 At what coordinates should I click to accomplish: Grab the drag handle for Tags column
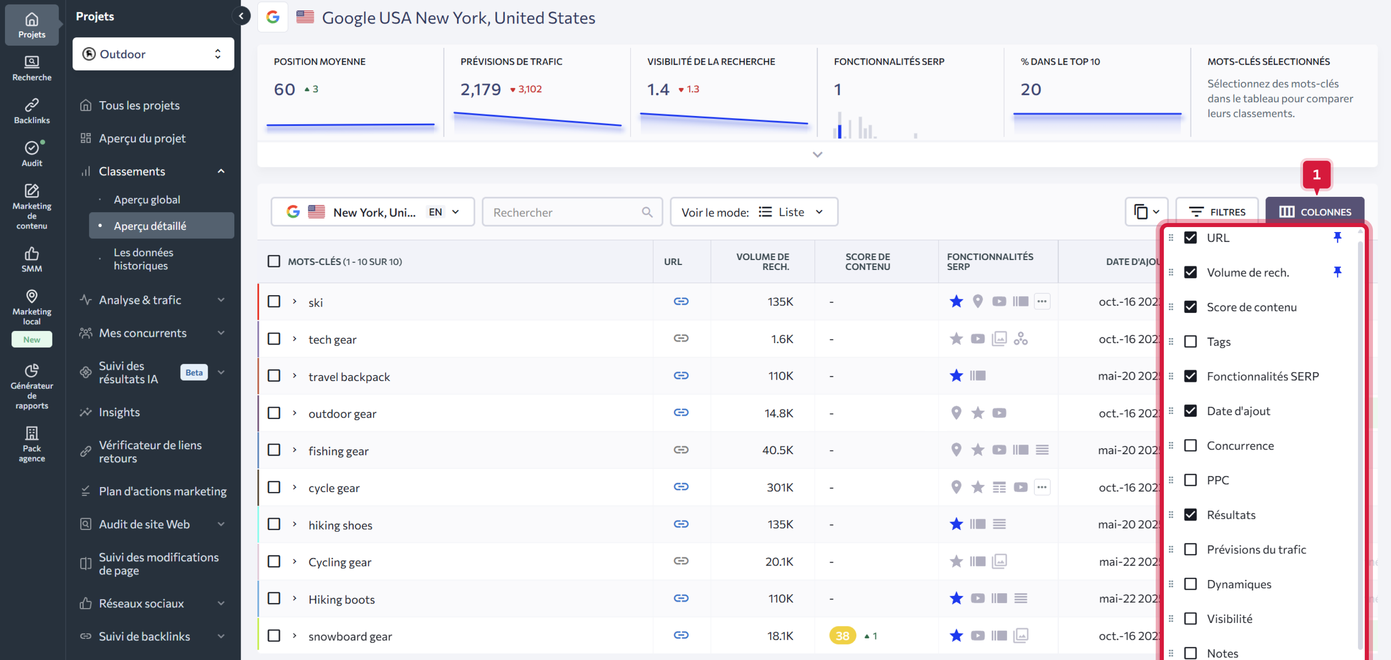pyautogui.click(x=1171, y=342)
